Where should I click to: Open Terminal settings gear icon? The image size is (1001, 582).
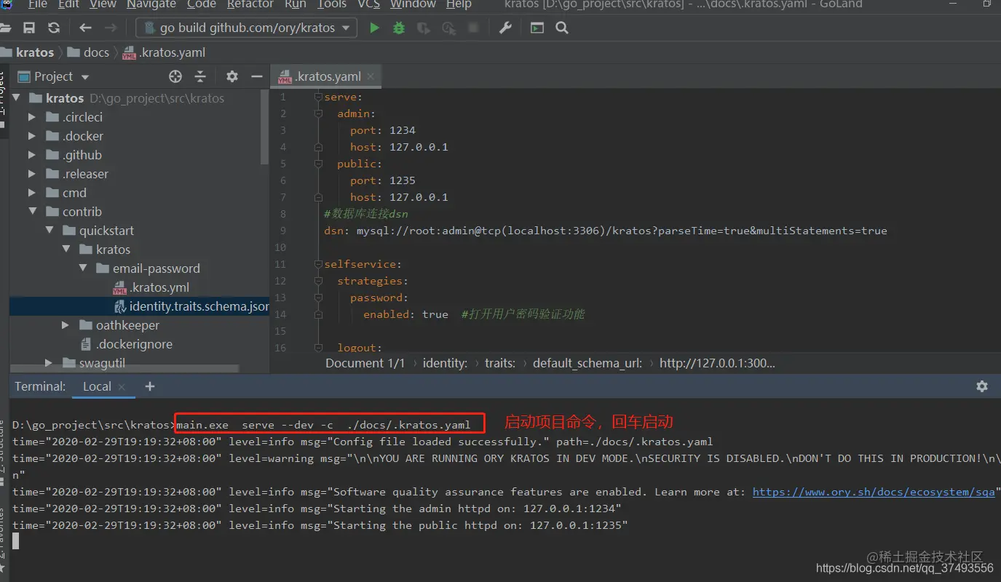(x=982, y=386)
